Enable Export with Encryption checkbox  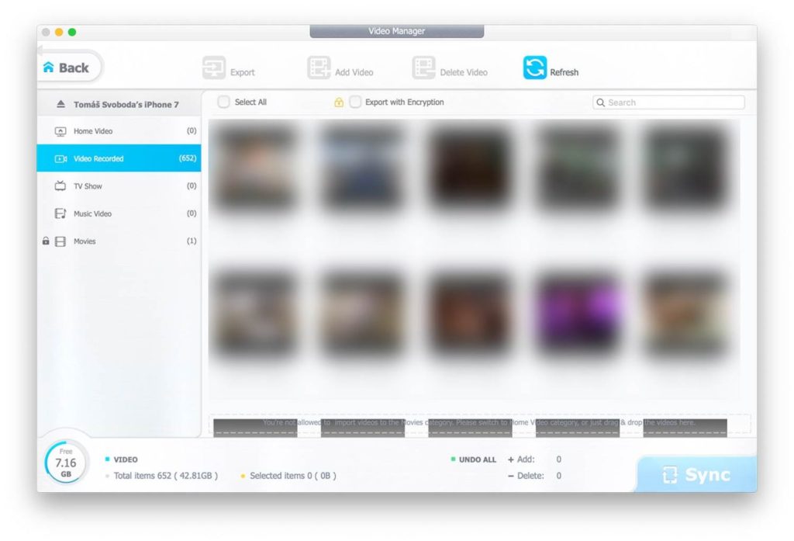click(355, 102)
